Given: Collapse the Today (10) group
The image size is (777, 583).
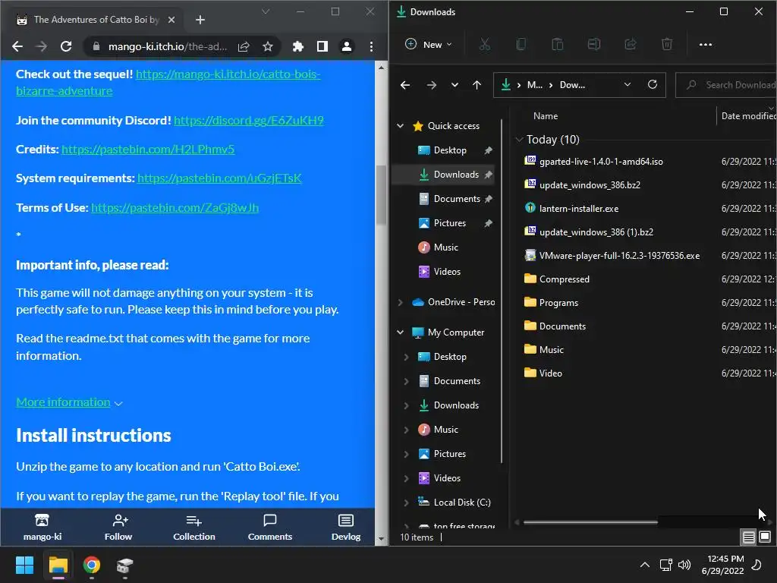Looking at the screenshot, I should pyautogui.click(x=519, y=140).
